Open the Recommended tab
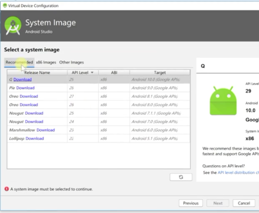The height and width of the screenshot is (213, 259). point(19,62)
